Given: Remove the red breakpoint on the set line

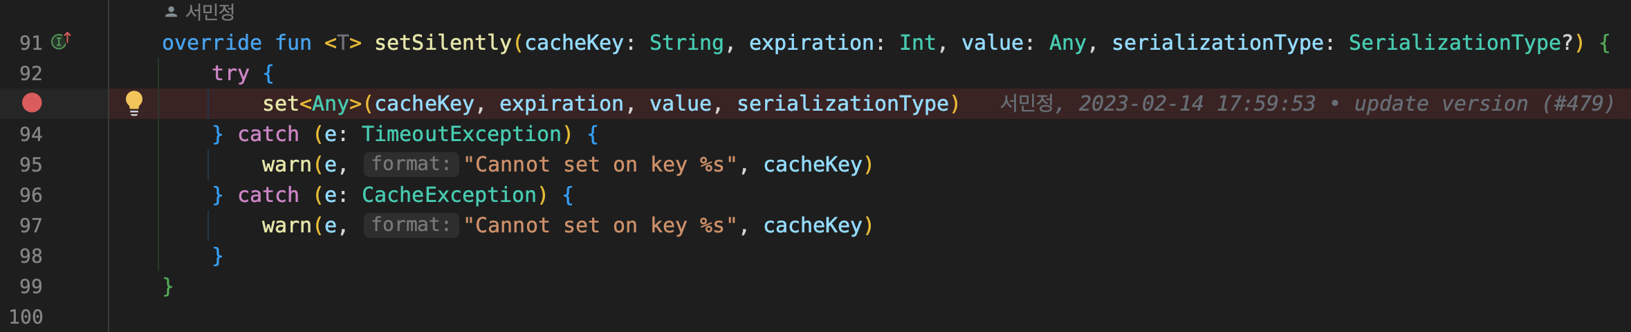Looking at the screenshot, I should coord(32,103).
